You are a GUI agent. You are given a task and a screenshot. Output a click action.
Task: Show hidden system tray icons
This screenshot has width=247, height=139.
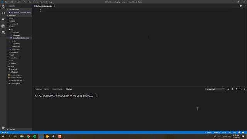click(x=219, y=136)
